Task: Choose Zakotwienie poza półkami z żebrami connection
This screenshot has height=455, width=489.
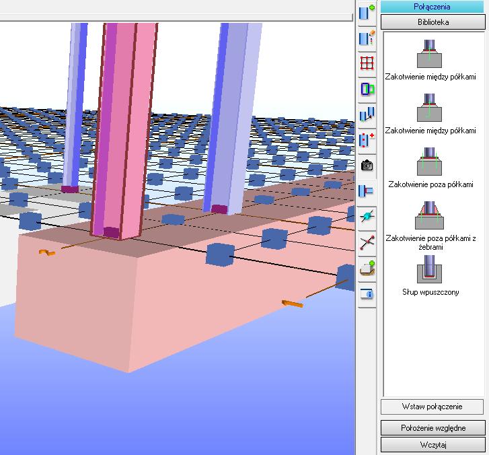Action: tap(430, 225)
